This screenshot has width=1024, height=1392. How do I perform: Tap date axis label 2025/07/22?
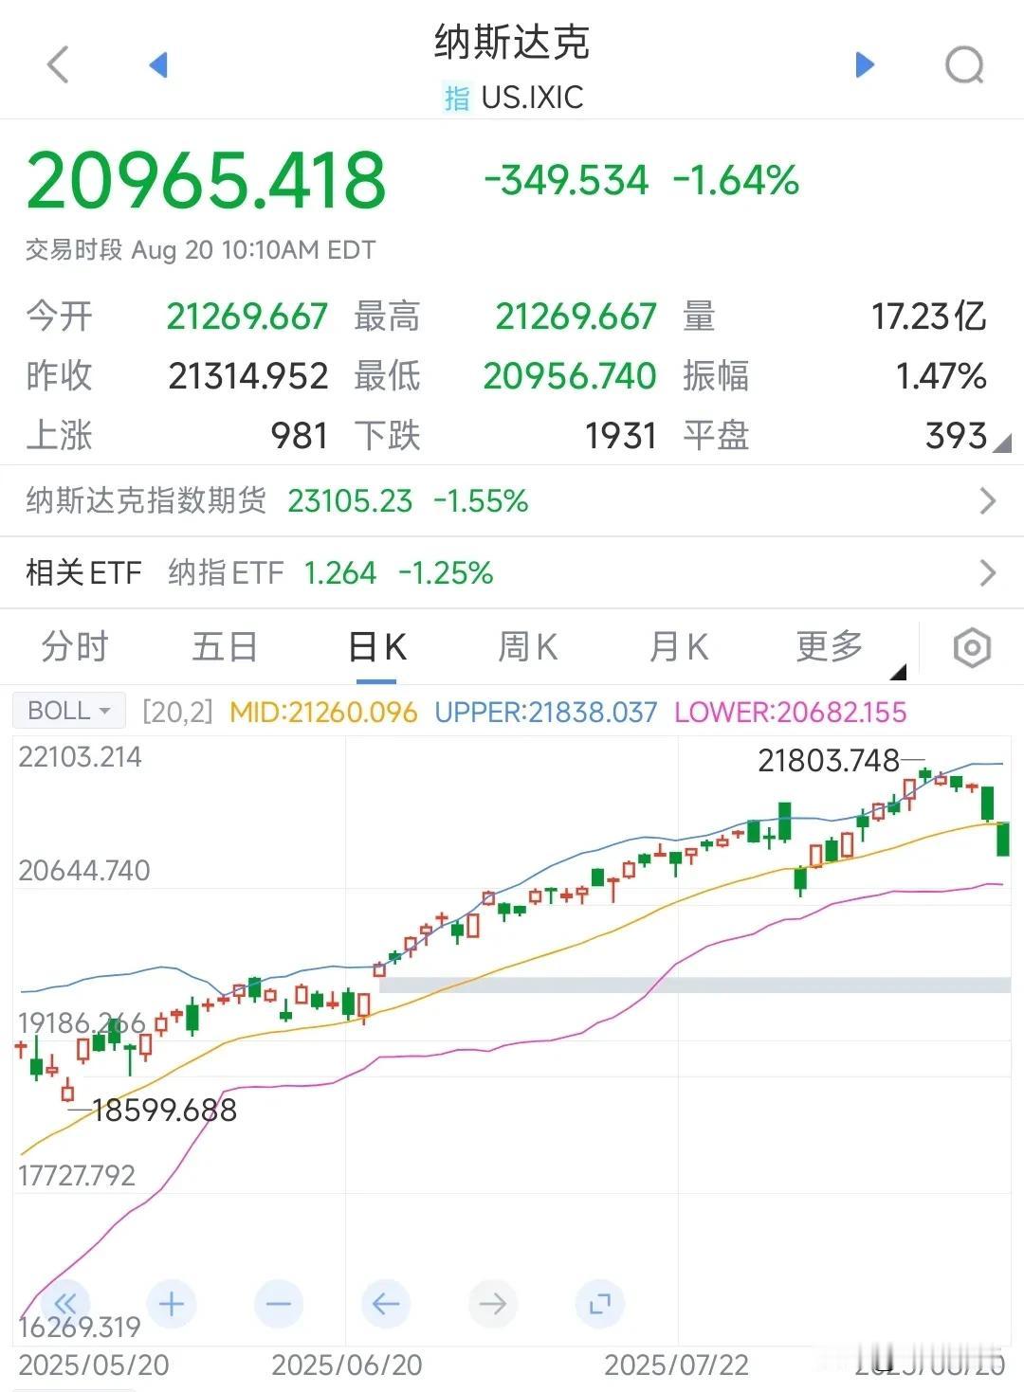tap(677, 1365)
